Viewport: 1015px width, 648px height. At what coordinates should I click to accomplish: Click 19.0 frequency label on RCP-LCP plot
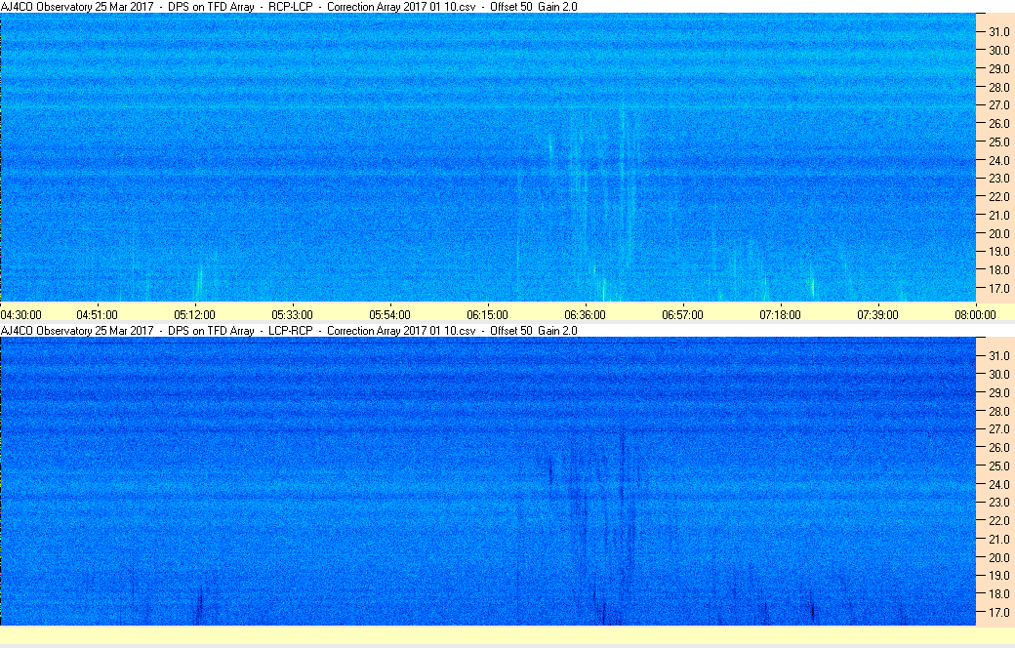click(998, 251)
